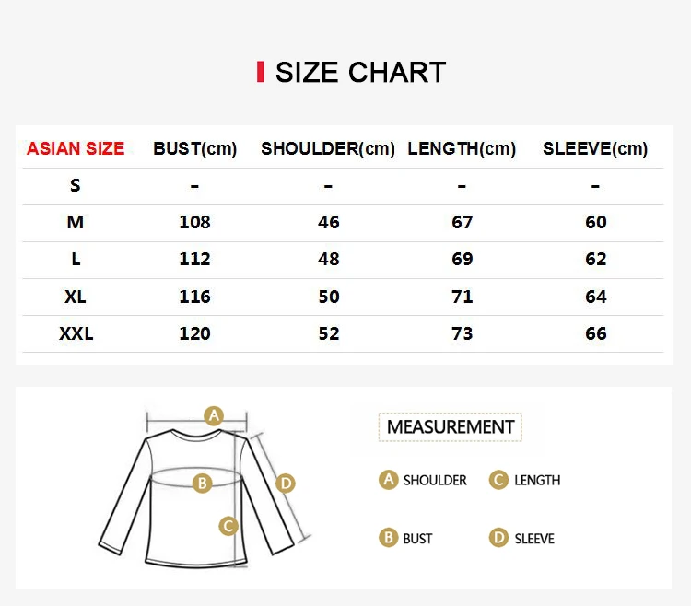Select the D SLEEVE legend icon
Screen dimensions: 691x606
click(498, 538)
